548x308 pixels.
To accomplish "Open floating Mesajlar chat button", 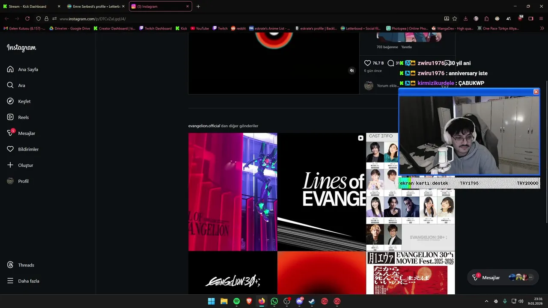I will click(502, 278).
